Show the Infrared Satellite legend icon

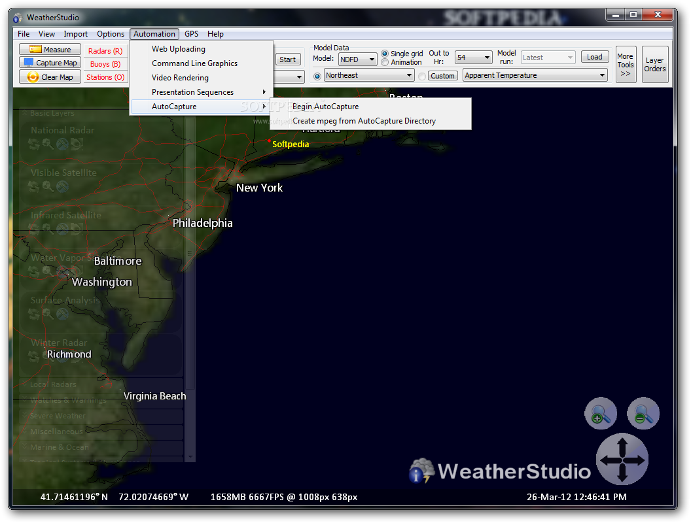click(x=77, y=229)
